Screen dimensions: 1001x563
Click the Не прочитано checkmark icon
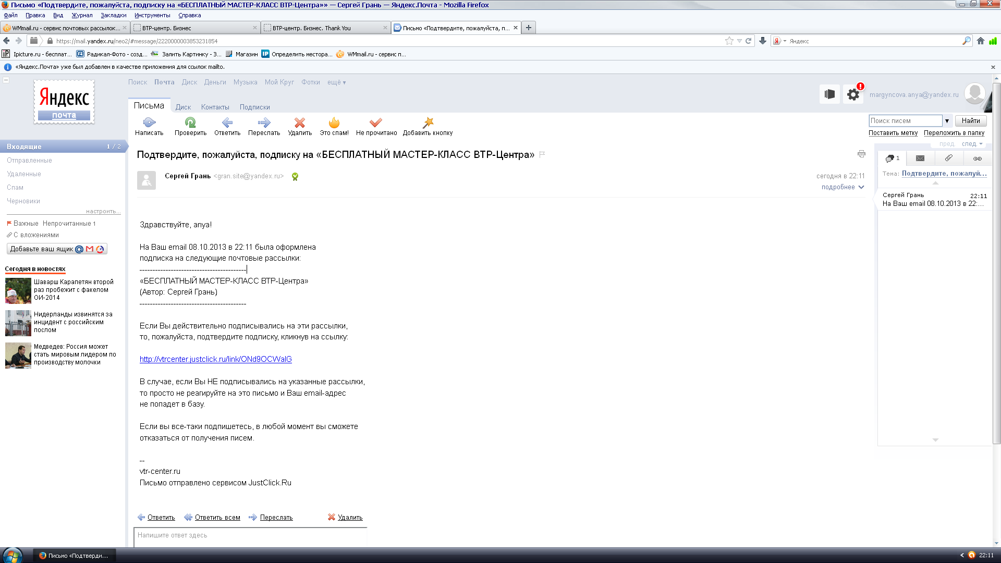376,123
